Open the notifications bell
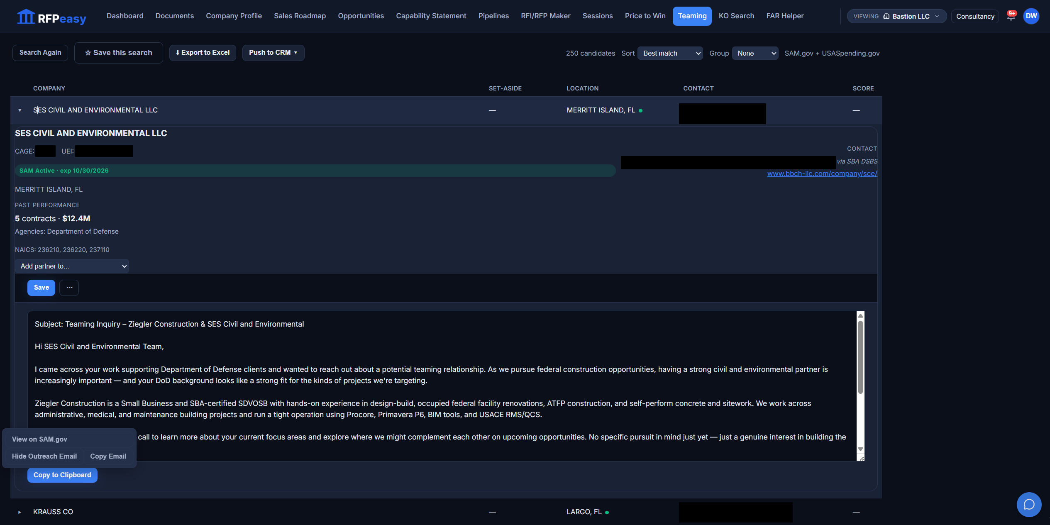This screenshot has height=525, width=1050. 1011,16
